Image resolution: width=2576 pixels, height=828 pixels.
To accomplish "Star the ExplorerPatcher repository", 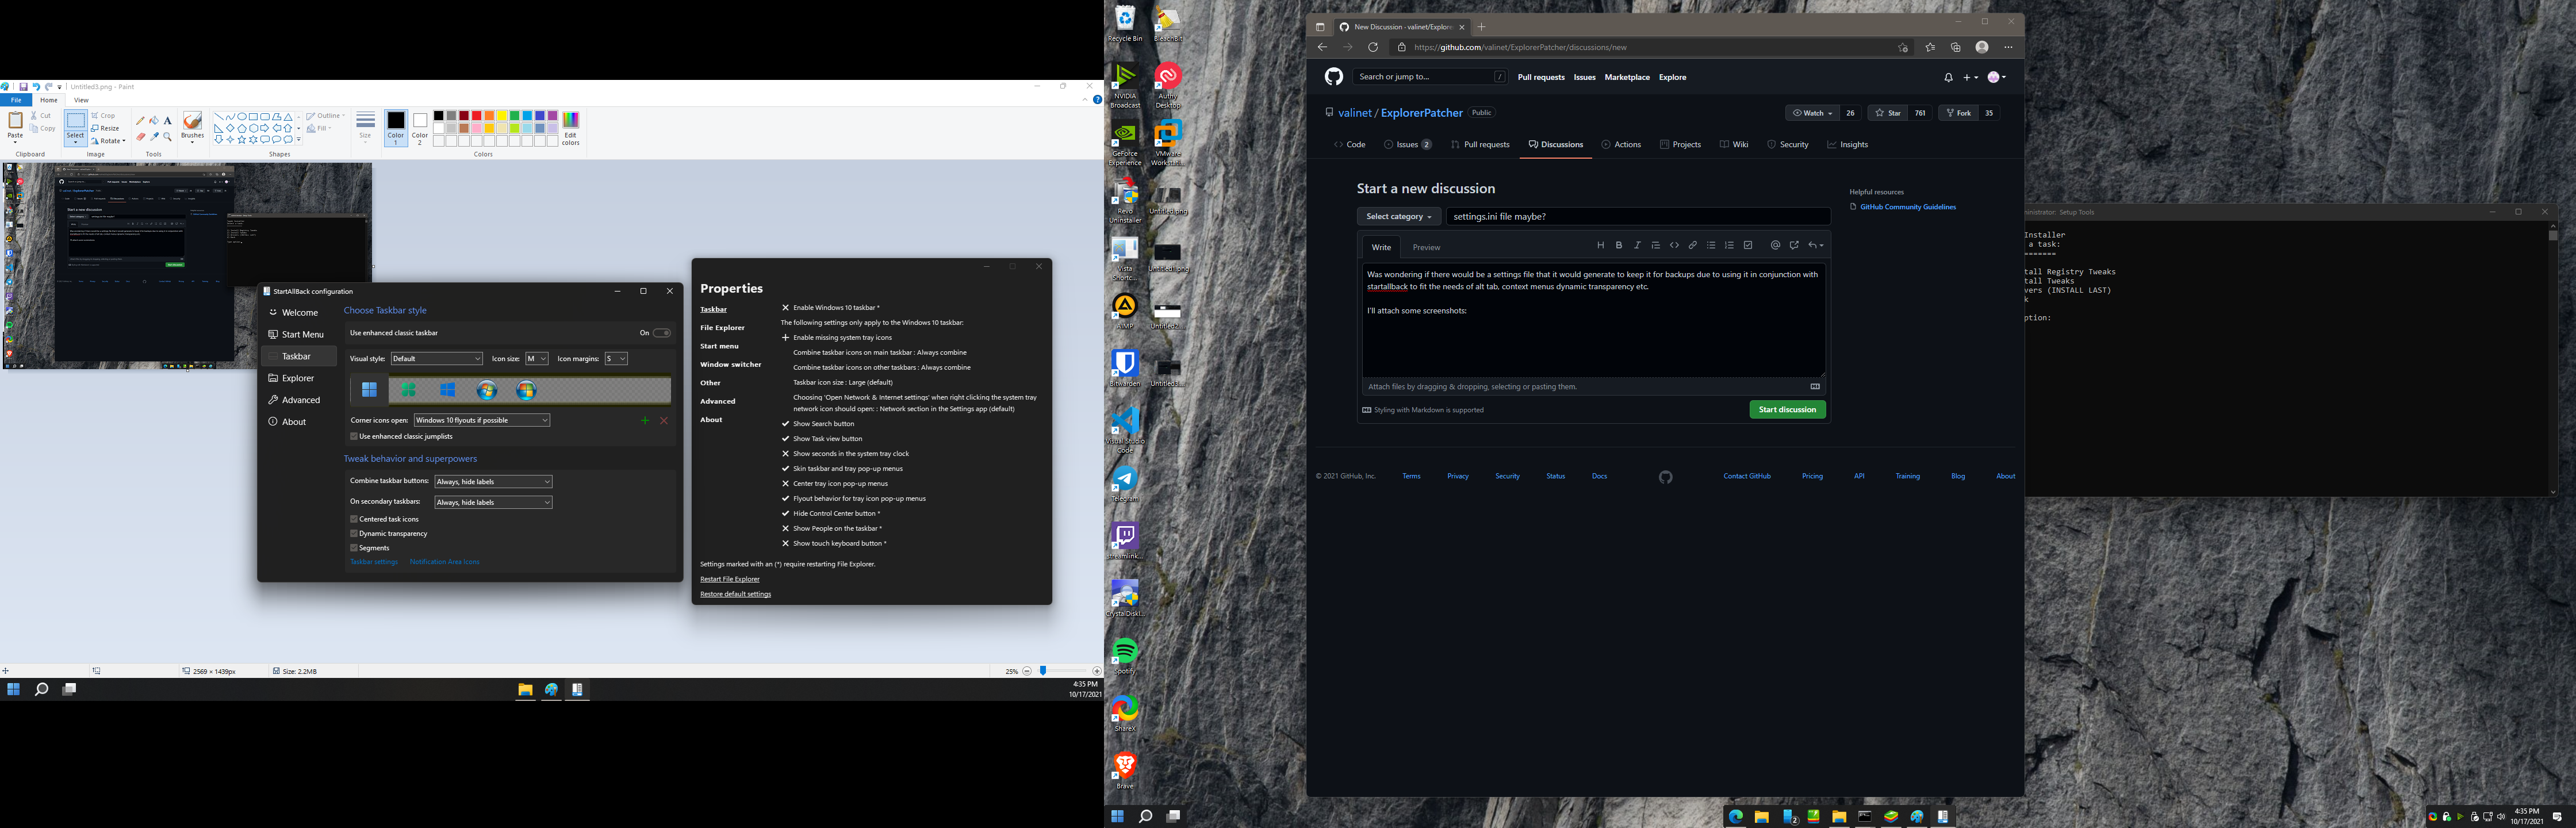I will click(x=1887, y=113).
